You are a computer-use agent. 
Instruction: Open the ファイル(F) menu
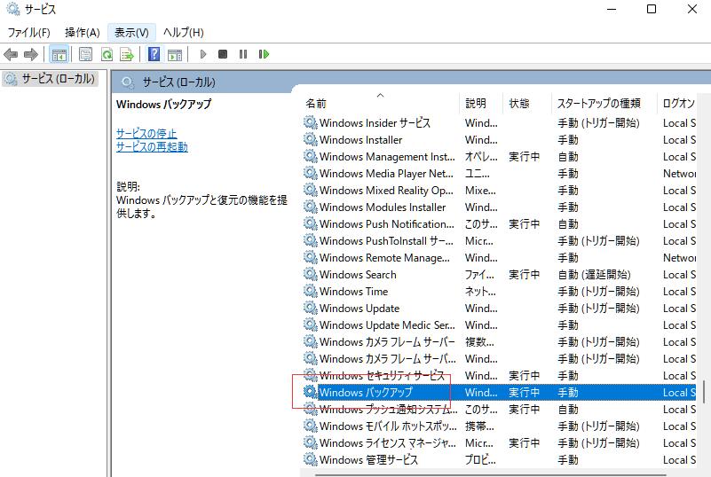coord(28,33)
